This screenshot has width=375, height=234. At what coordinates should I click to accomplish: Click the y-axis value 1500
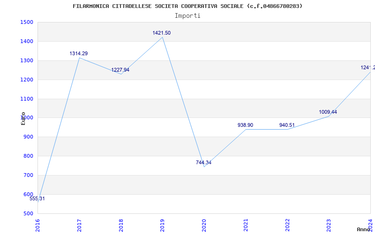coord(27,22)
